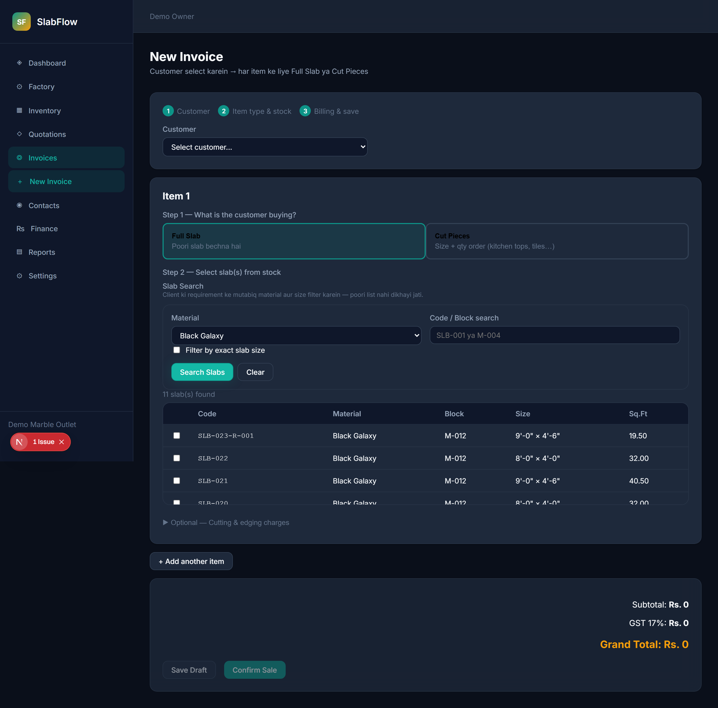Click the Dashboard diamond icon
The image size is (718, 708).
19,63
